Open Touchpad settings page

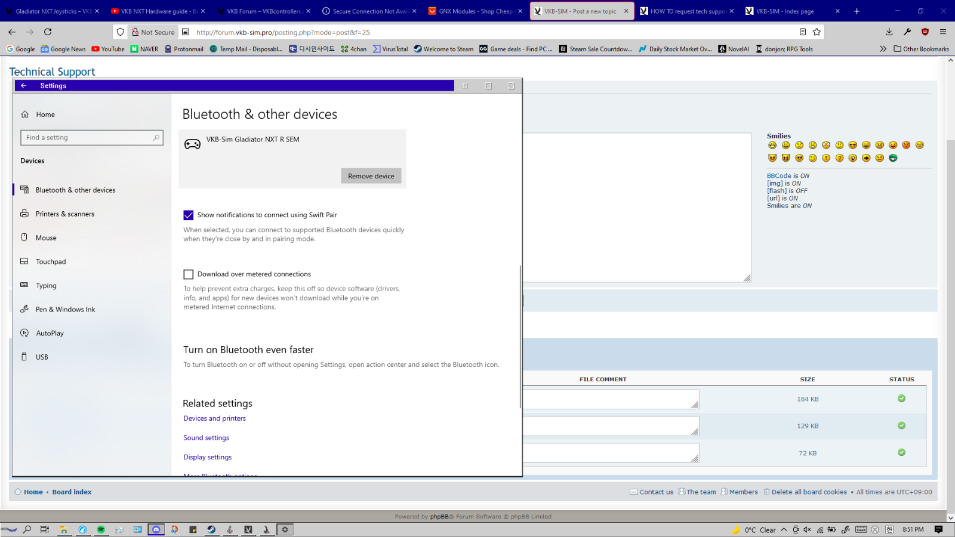(x=51, y=262)
